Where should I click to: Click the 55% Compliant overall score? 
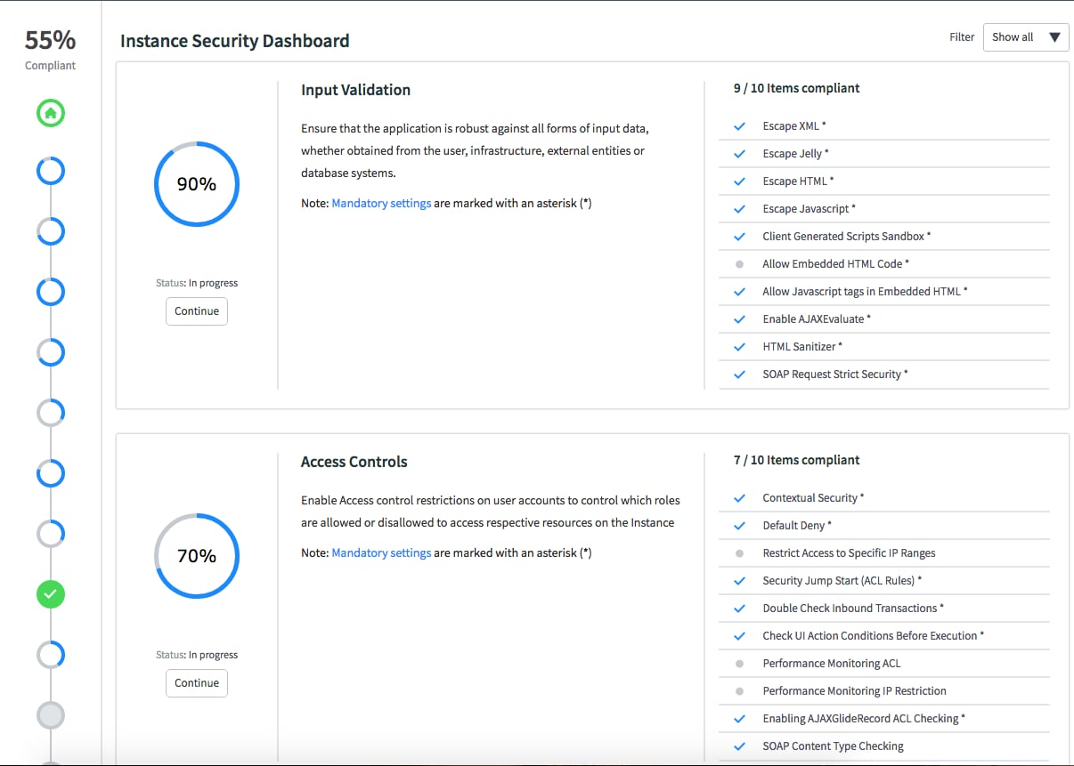tap(50, 49)
